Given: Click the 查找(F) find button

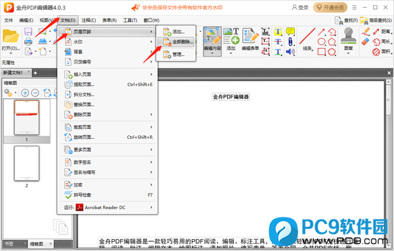Looking at the screenshot, I should tap(346, 20).
